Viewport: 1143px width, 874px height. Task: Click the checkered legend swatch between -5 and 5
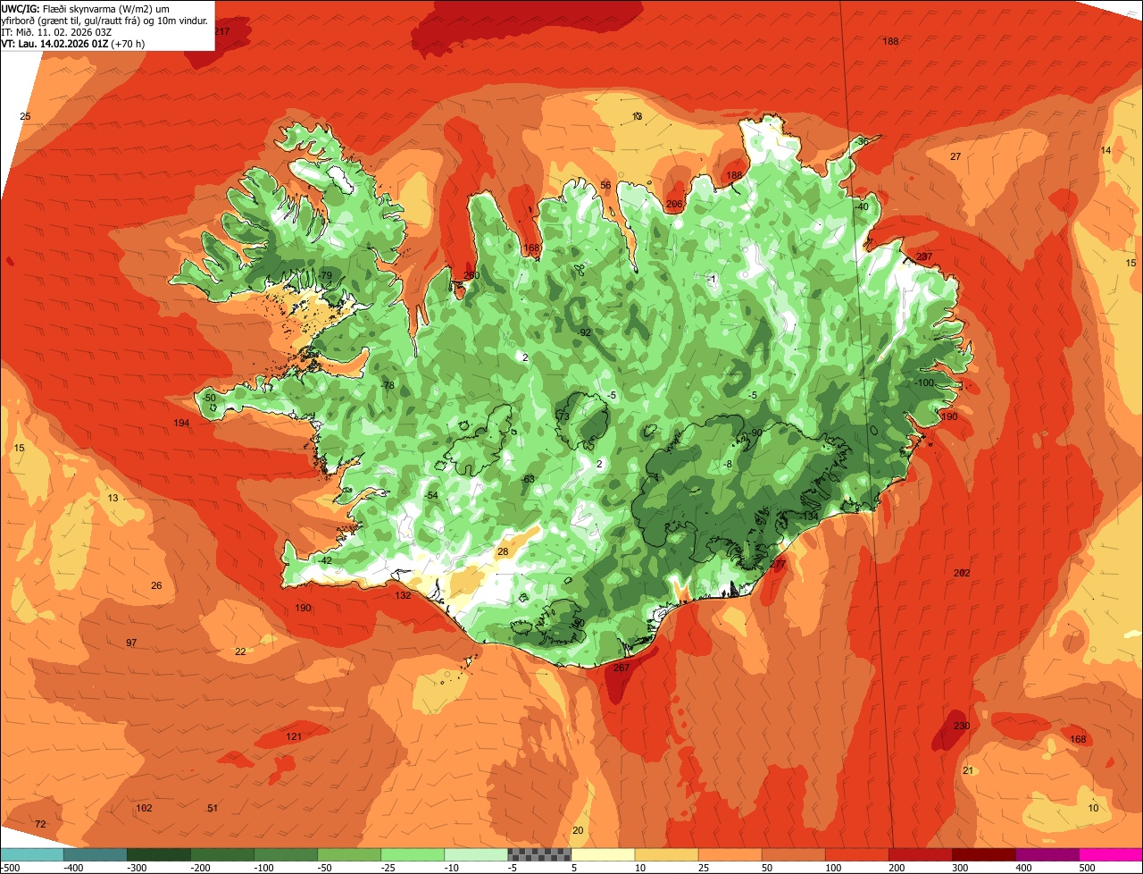(539, 855)
